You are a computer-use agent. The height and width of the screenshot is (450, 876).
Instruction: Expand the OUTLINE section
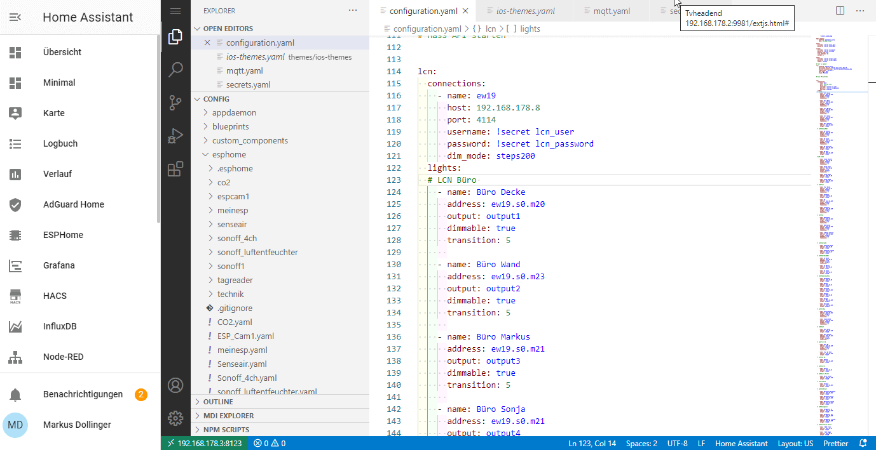(x=218, y=402)
